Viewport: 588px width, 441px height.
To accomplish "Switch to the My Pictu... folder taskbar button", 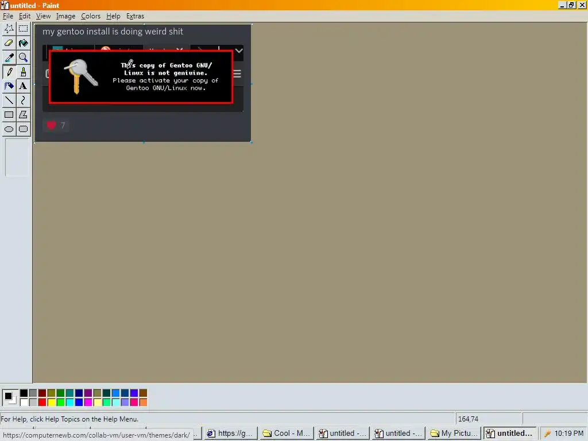I will pyautogui.click(x=454, y=433).
